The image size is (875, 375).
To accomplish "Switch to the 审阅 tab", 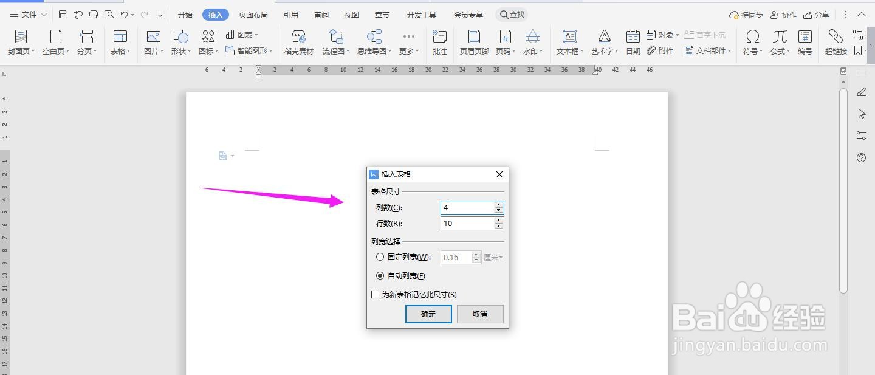I will tap(321, 15).
